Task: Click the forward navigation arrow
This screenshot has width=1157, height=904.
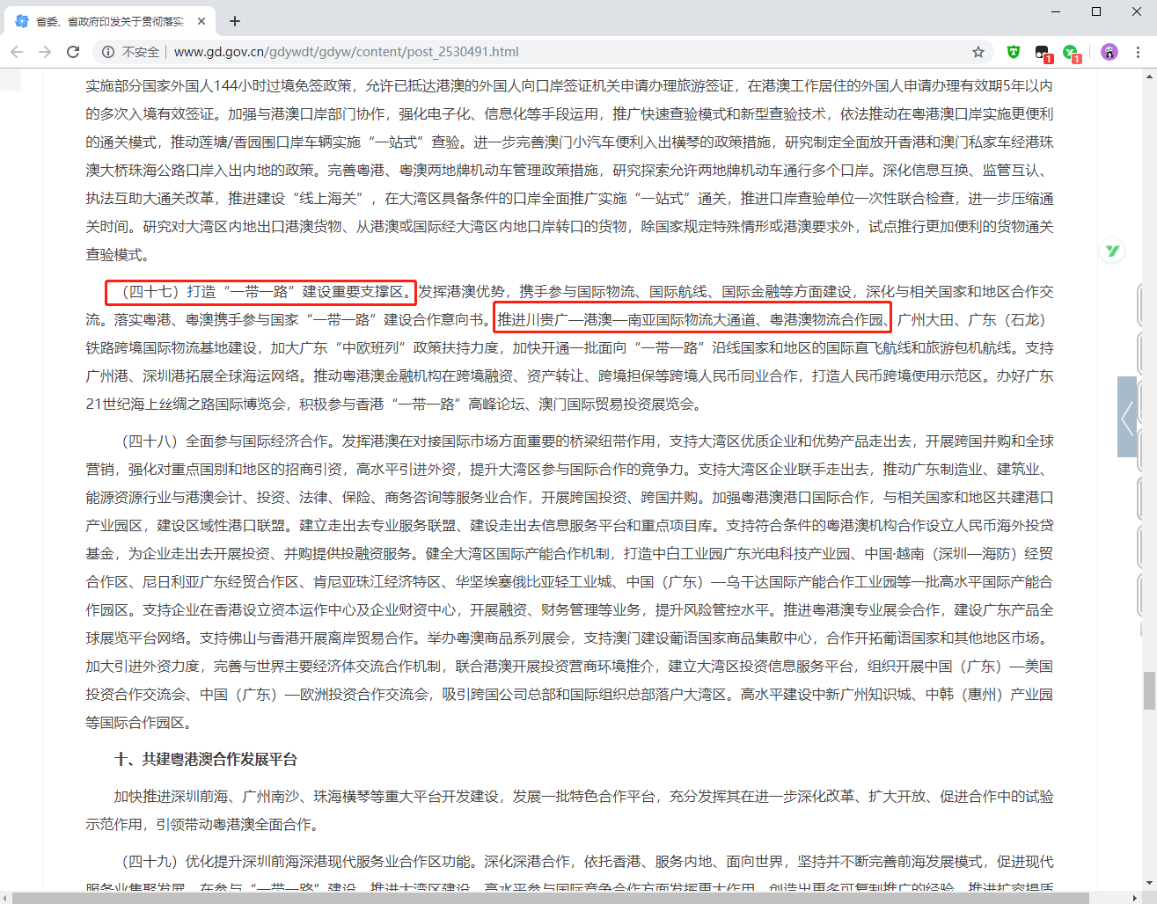Action: click(x=45, y=52)
